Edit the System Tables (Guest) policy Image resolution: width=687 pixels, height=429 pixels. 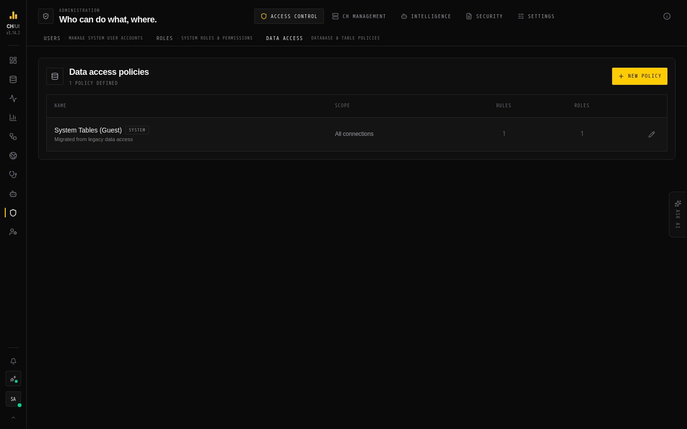tap(652, 134)
